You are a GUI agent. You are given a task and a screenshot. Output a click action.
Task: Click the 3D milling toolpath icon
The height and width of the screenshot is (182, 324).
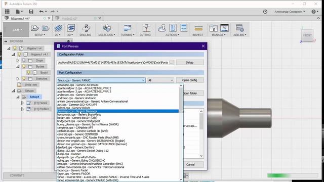tap(71, 28)
